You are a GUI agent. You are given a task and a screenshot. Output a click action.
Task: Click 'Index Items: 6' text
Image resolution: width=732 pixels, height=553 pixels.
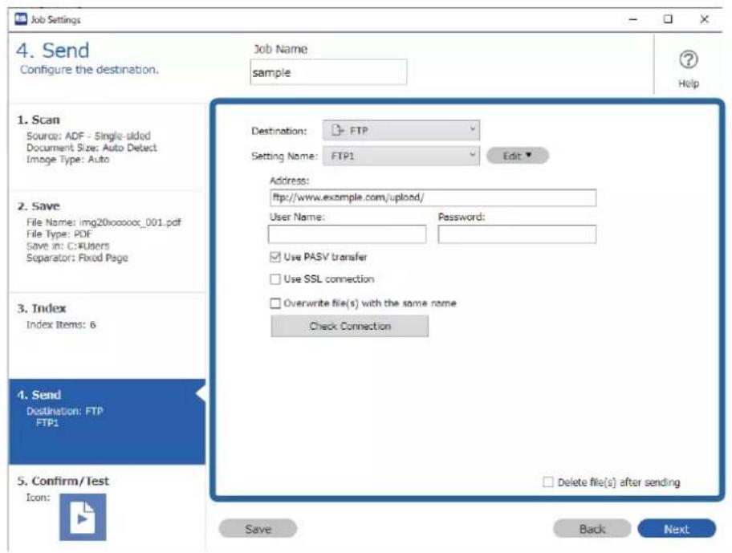61,324
